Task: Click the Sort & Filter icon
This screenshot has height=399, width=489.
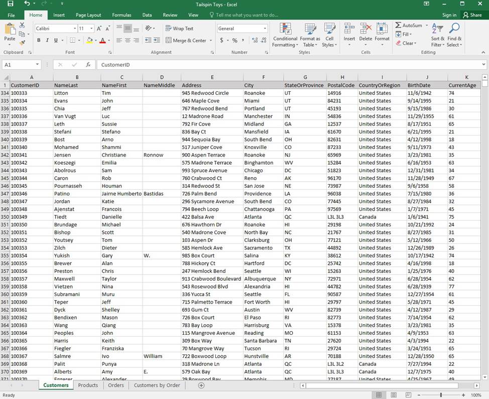Action: pos(437,35)
